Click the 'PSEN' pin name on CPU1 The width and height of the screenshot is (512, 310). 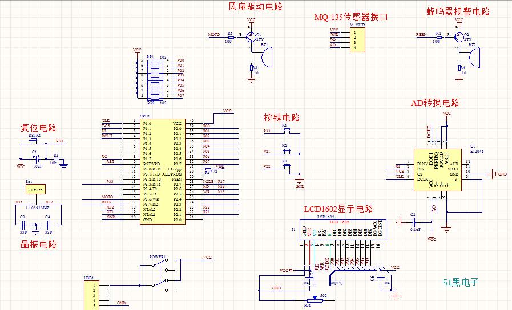(x=176, y=180)
